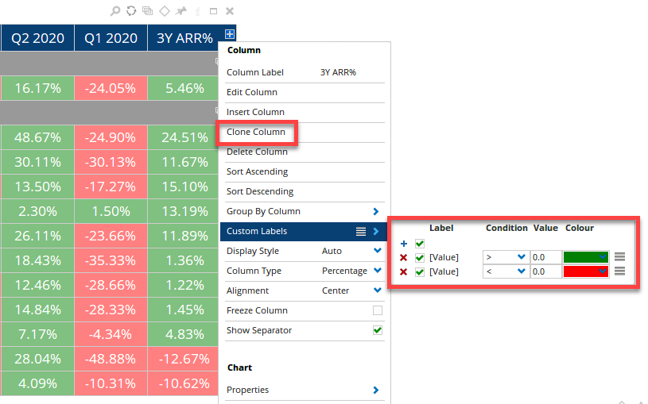Click the diamond icon in toolbar

tap(165, 11)
